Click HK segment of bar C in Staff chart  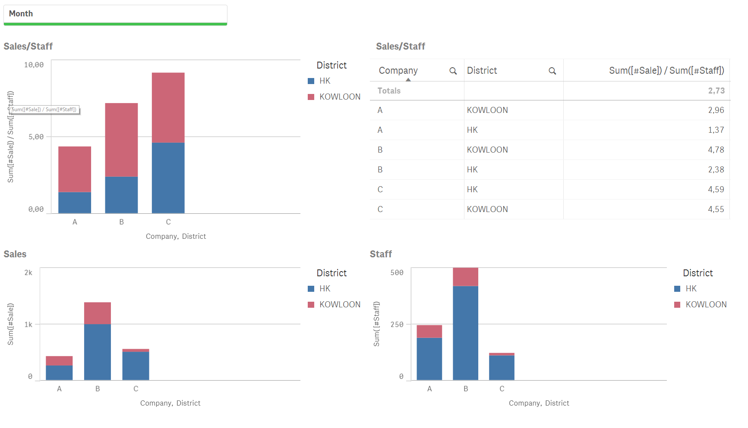(x=502, y=368)
